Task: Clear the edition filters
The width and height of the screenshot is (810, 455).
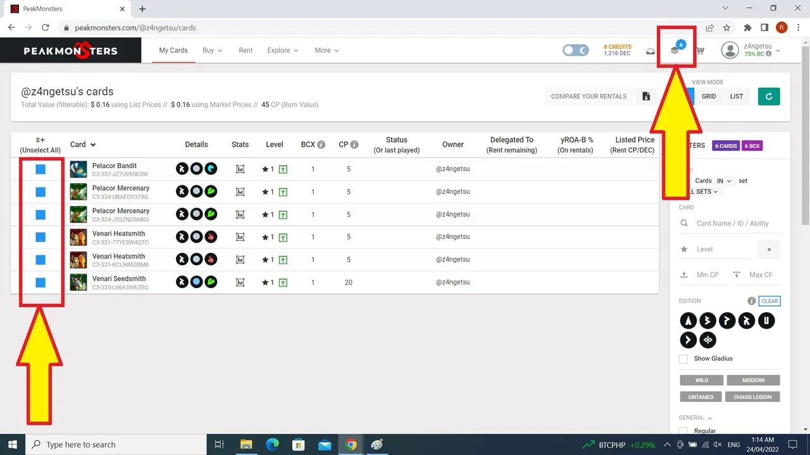Action: pos(769,301)
